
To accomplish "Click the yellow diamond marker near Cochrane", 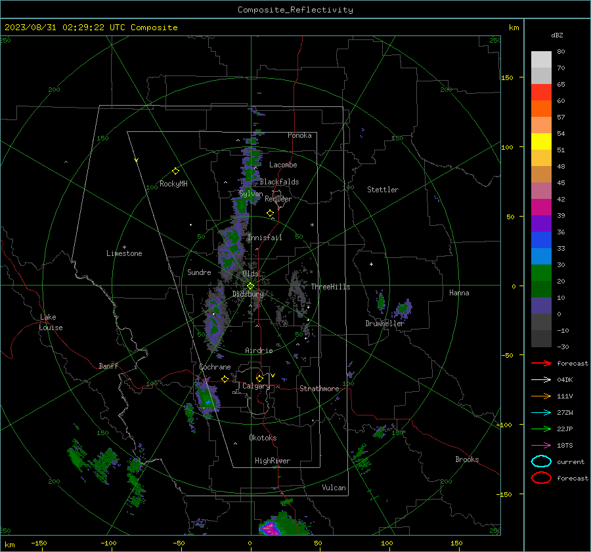I will (225, 379).
